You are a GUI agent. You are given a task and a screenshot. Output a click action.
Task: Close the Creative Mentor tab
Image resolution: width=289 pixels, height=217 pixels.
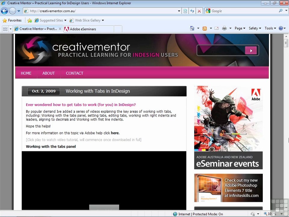point(60,29)
